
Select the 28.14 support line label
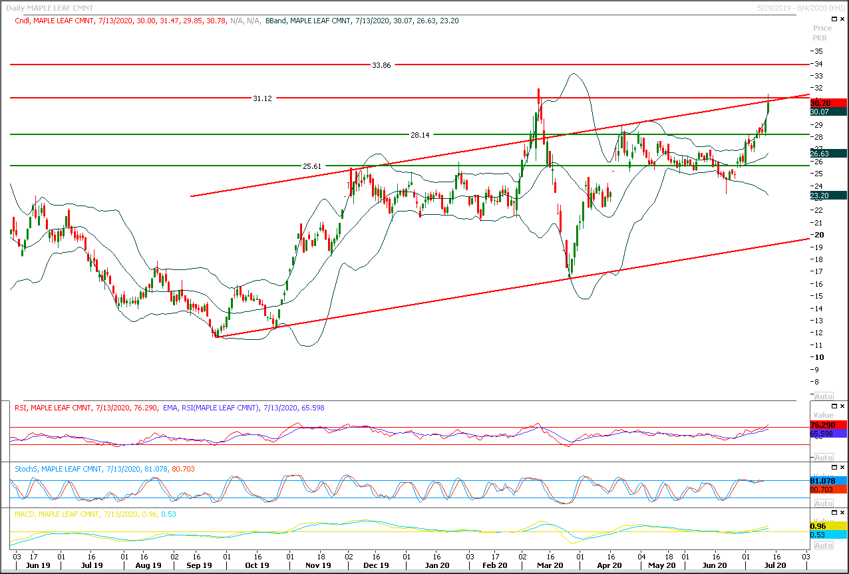(420, 134)
